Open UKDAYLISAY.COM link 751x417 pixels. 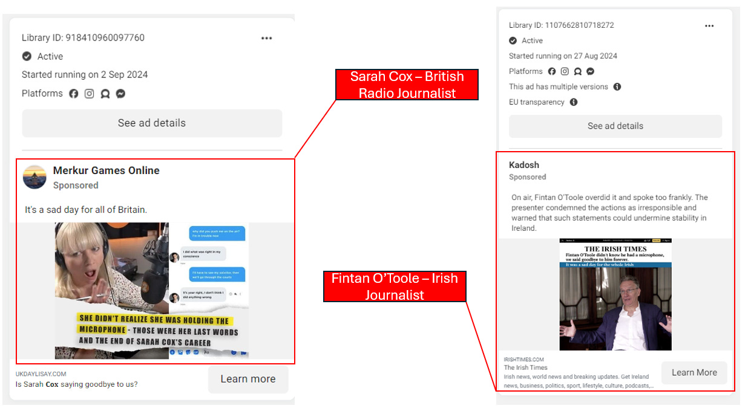[x=41, y=374]
